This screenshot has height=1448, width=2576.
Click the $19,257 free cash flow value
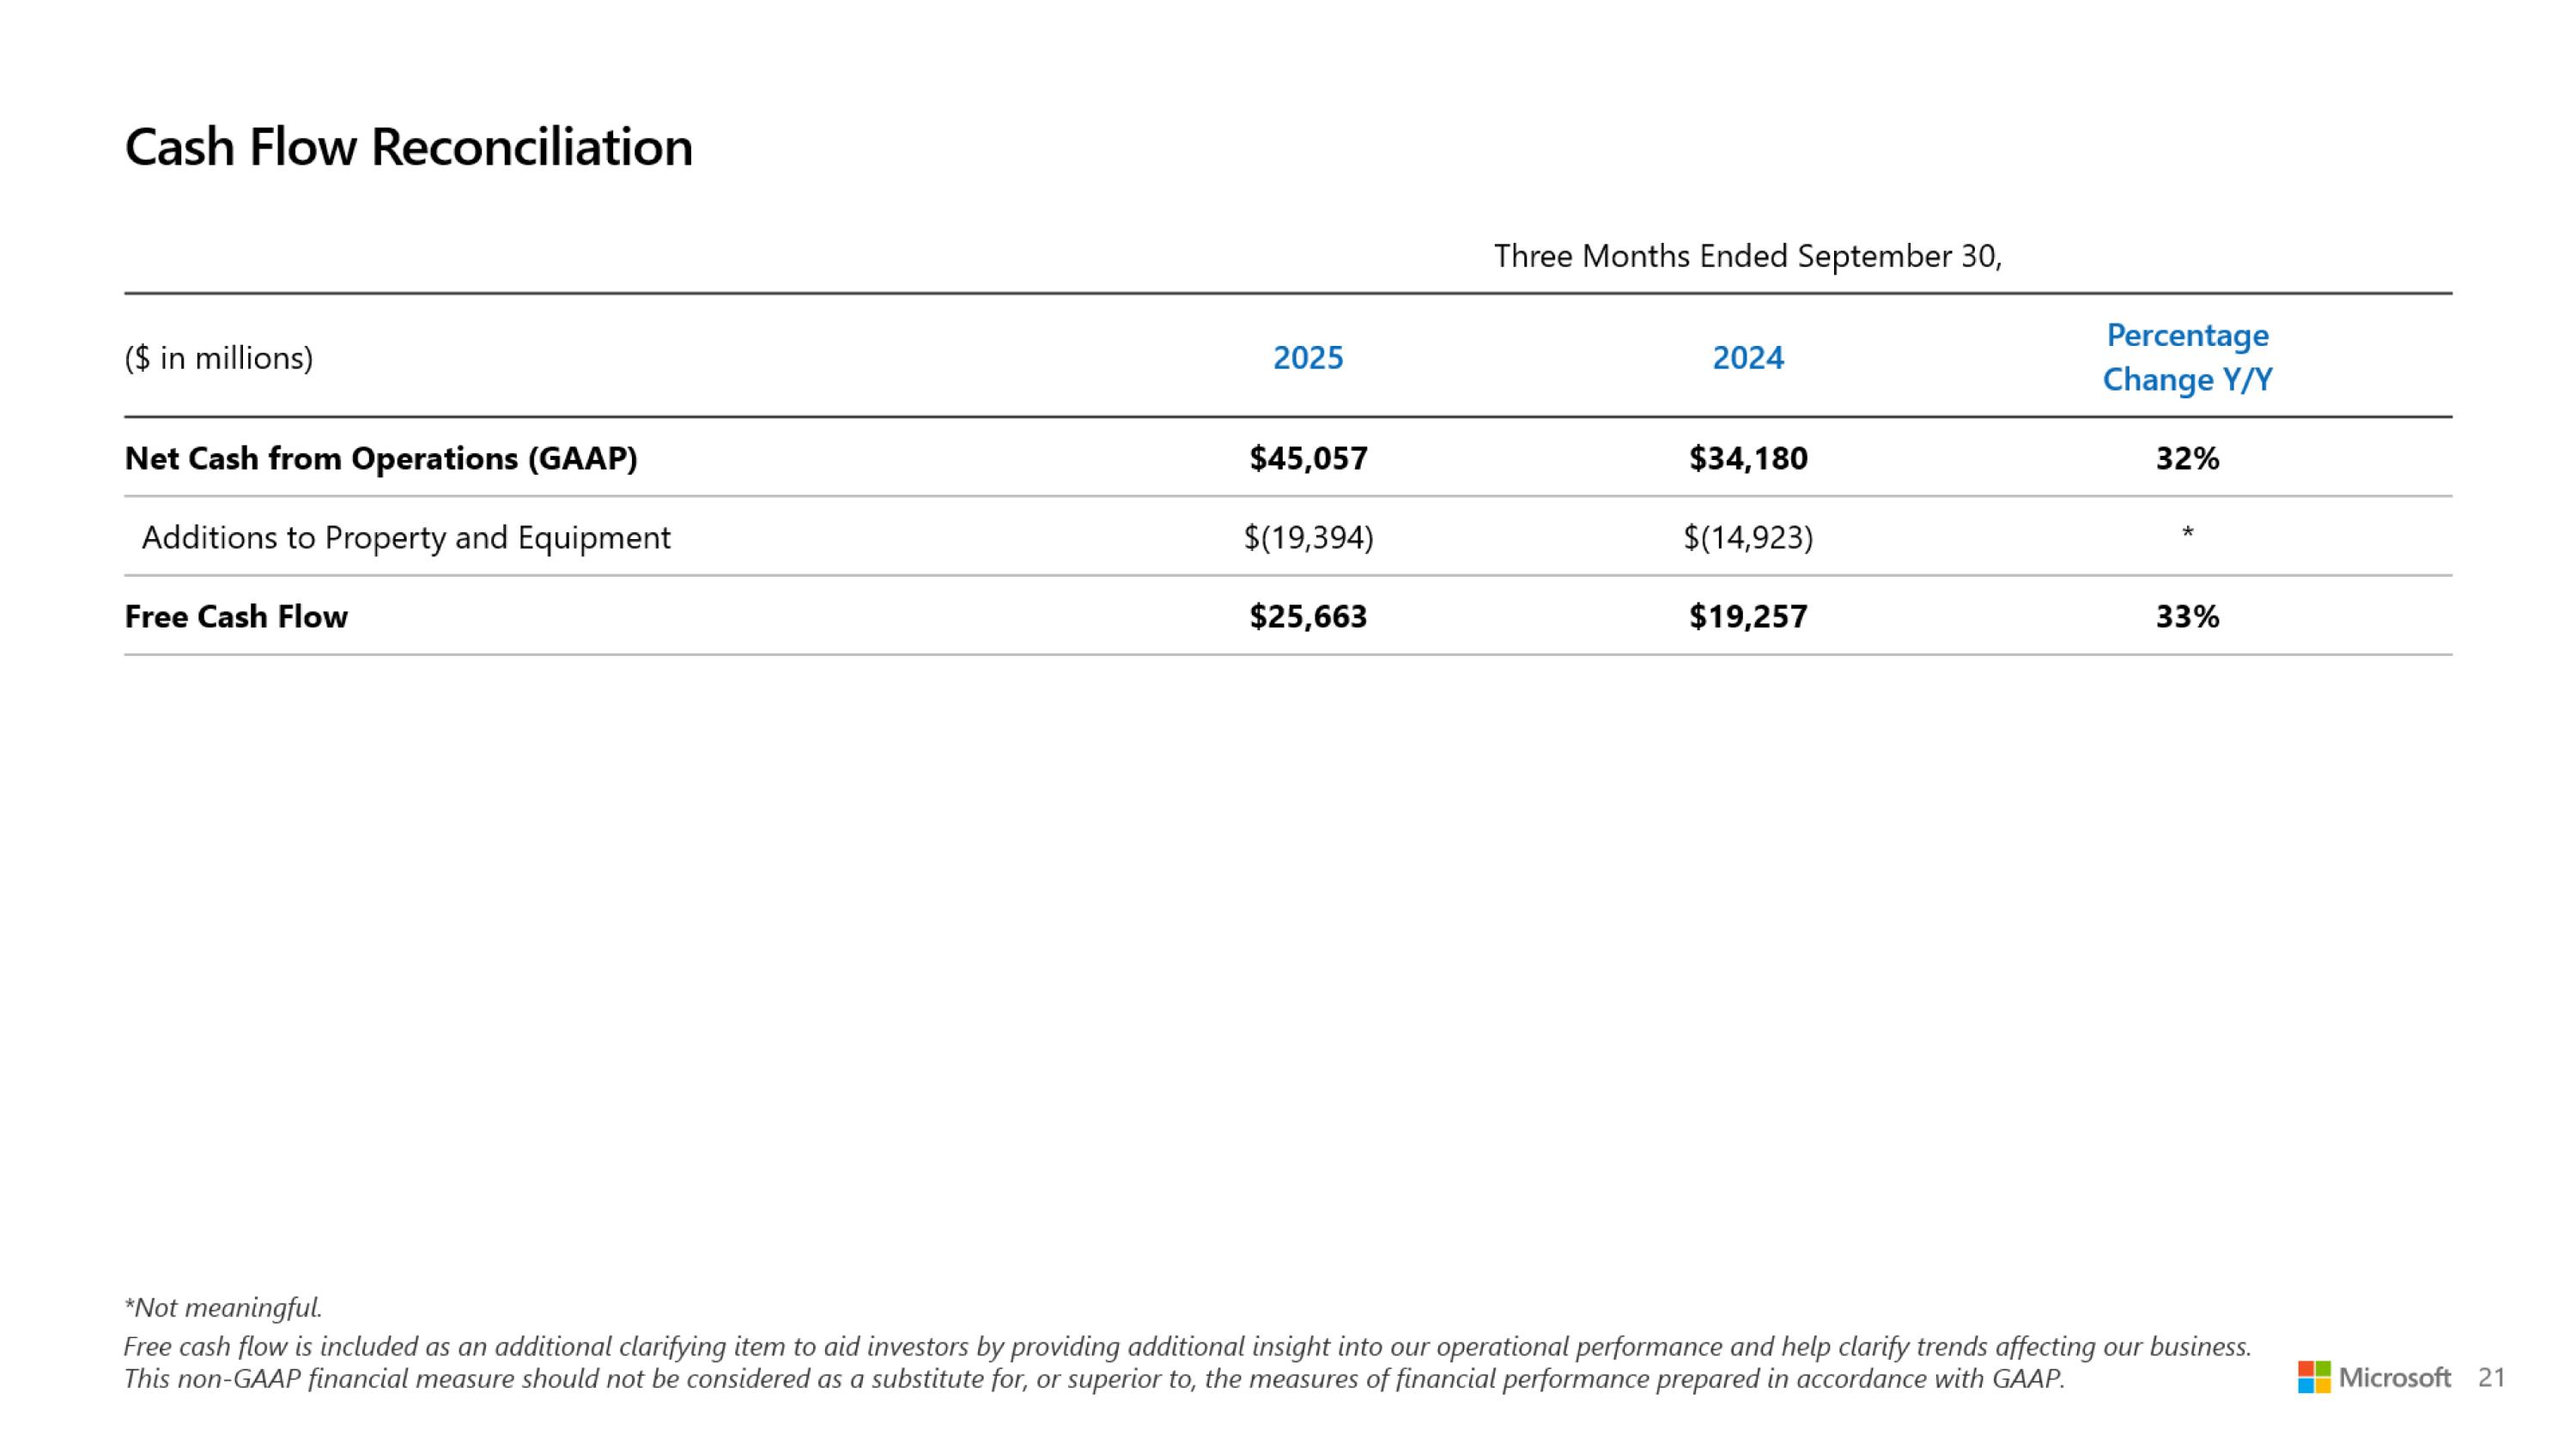click(x=1747, y=616)
